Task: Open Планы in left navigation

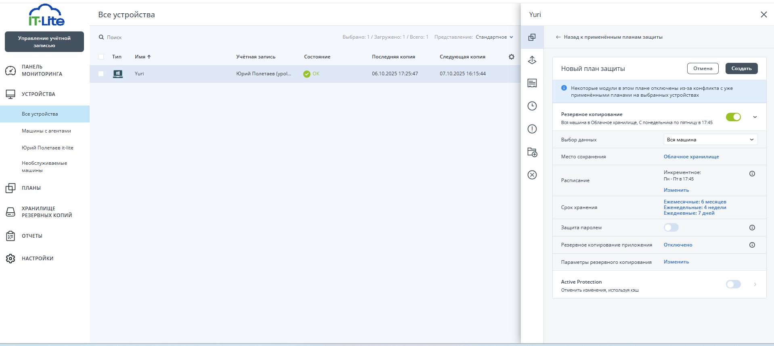Action: (31, 188)
